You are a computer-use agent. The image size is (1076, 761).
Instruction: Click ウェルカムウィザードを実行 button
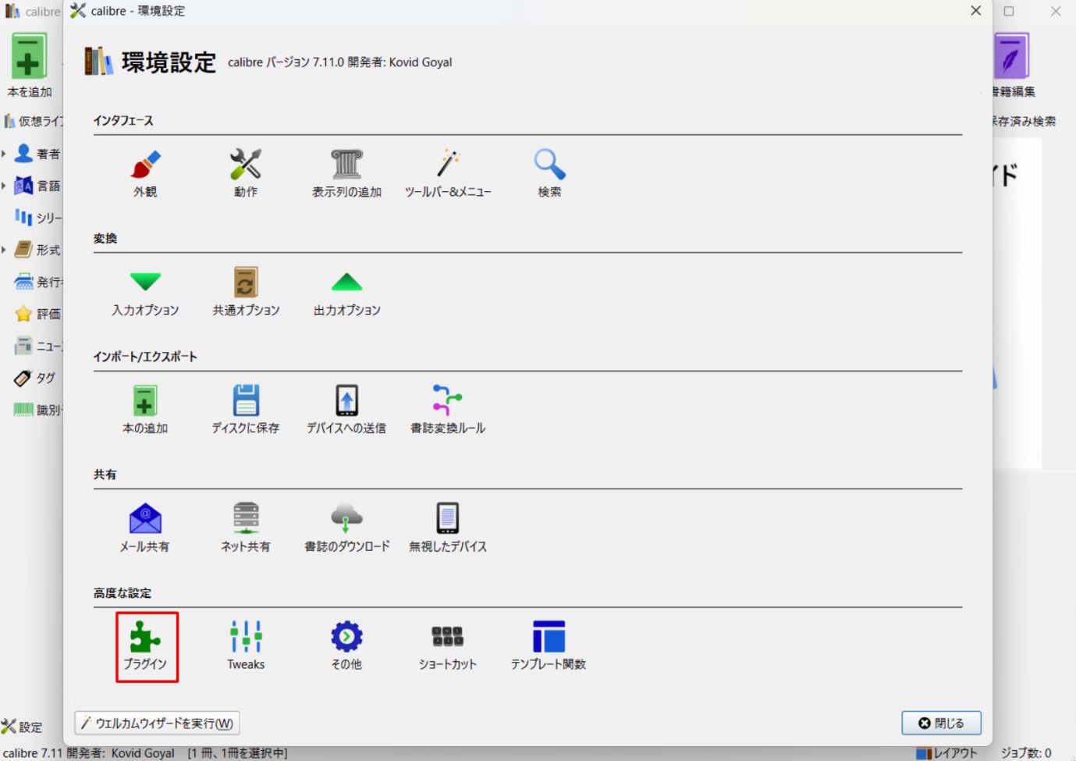tap(157, 724)
